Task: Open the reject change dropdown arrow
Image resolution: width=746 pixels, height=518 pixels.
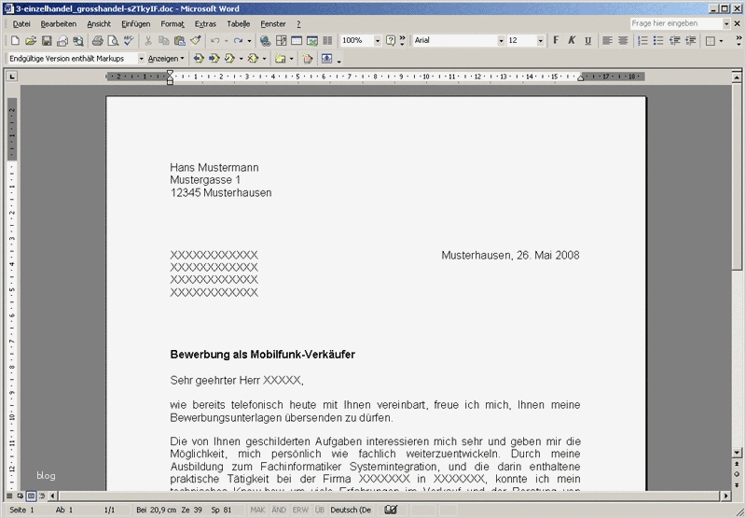Action: pos(264,59)
